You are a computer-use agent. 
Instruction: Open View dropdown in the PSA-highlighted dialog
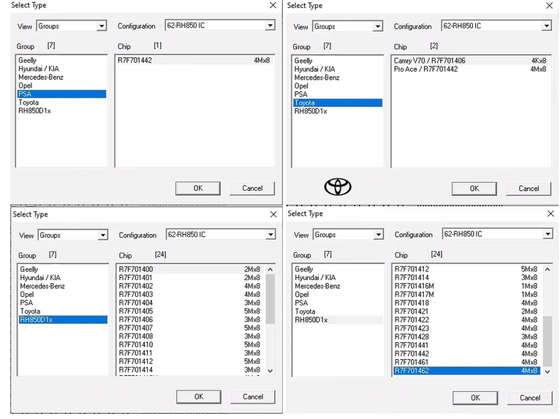tap(102, 26)
